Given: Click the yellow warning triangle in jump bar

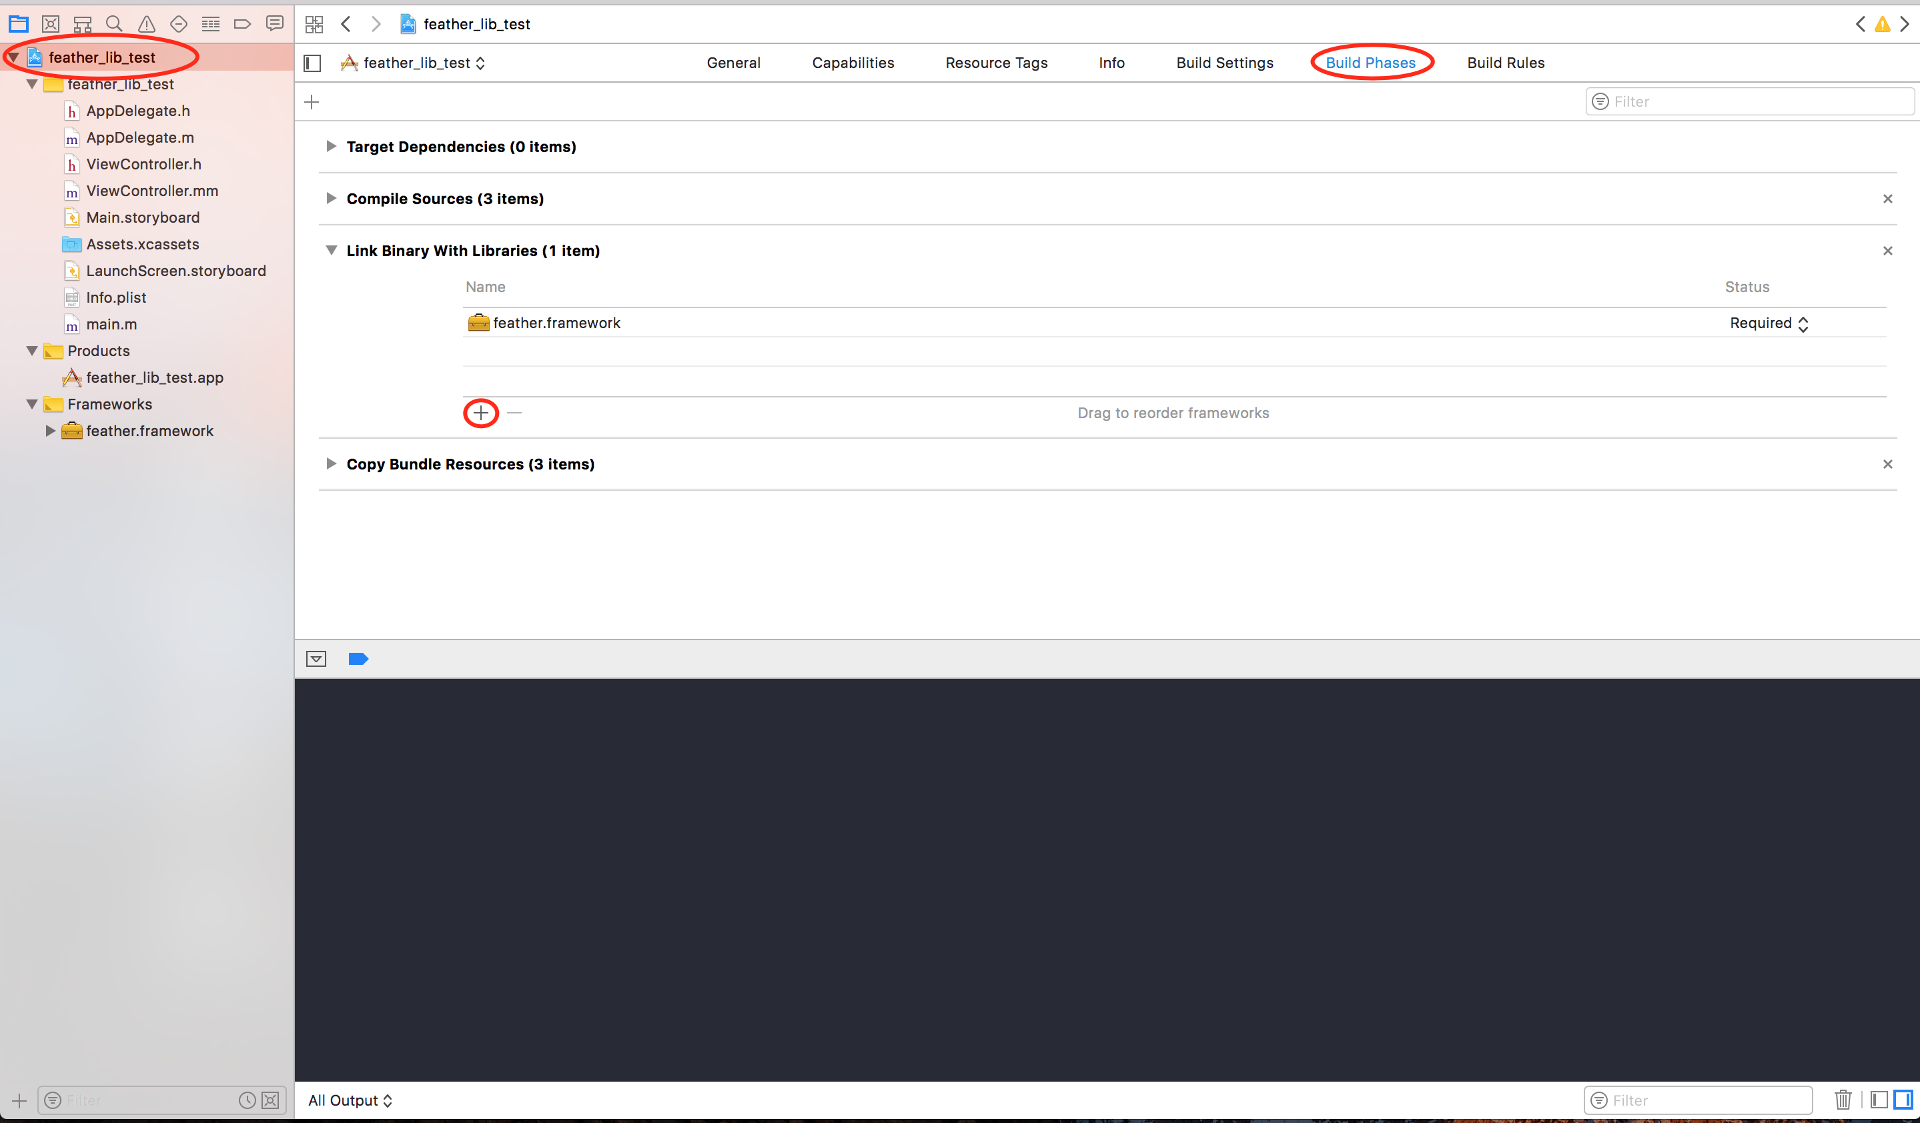Looking at the screenshot, I should pos(1882,23).
